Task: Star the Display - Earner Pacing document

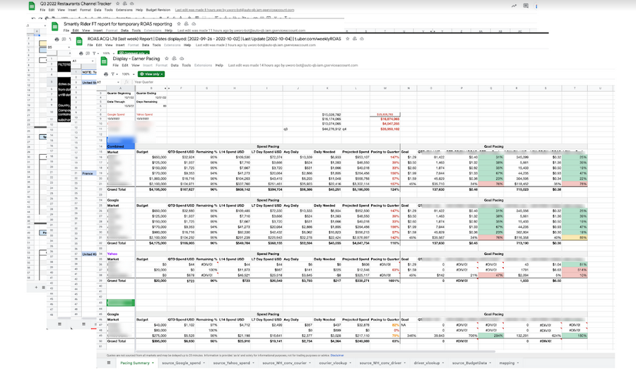Action: tap(167, 59)
